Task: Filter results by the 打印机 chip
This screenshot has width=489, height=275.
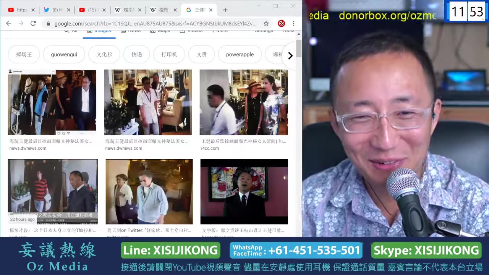Action: coord(169,54)
